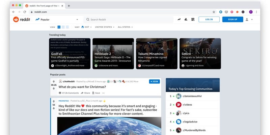The image size is (270, 135).
Task: Open r/legaladvice in top communities
Action: coord(190,122)
